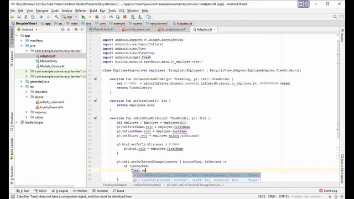The height and width of the screenshot is (199, 354).
Task: Open Project panel settings gear icon
Action: 76,29
